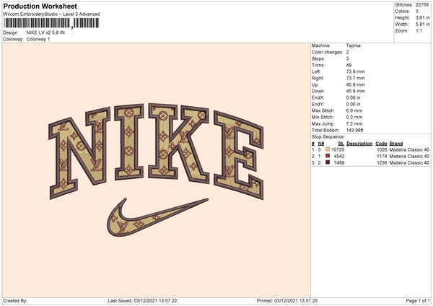
Task: Click the Stop Sequence heading
Action: [x=328, y=137]
